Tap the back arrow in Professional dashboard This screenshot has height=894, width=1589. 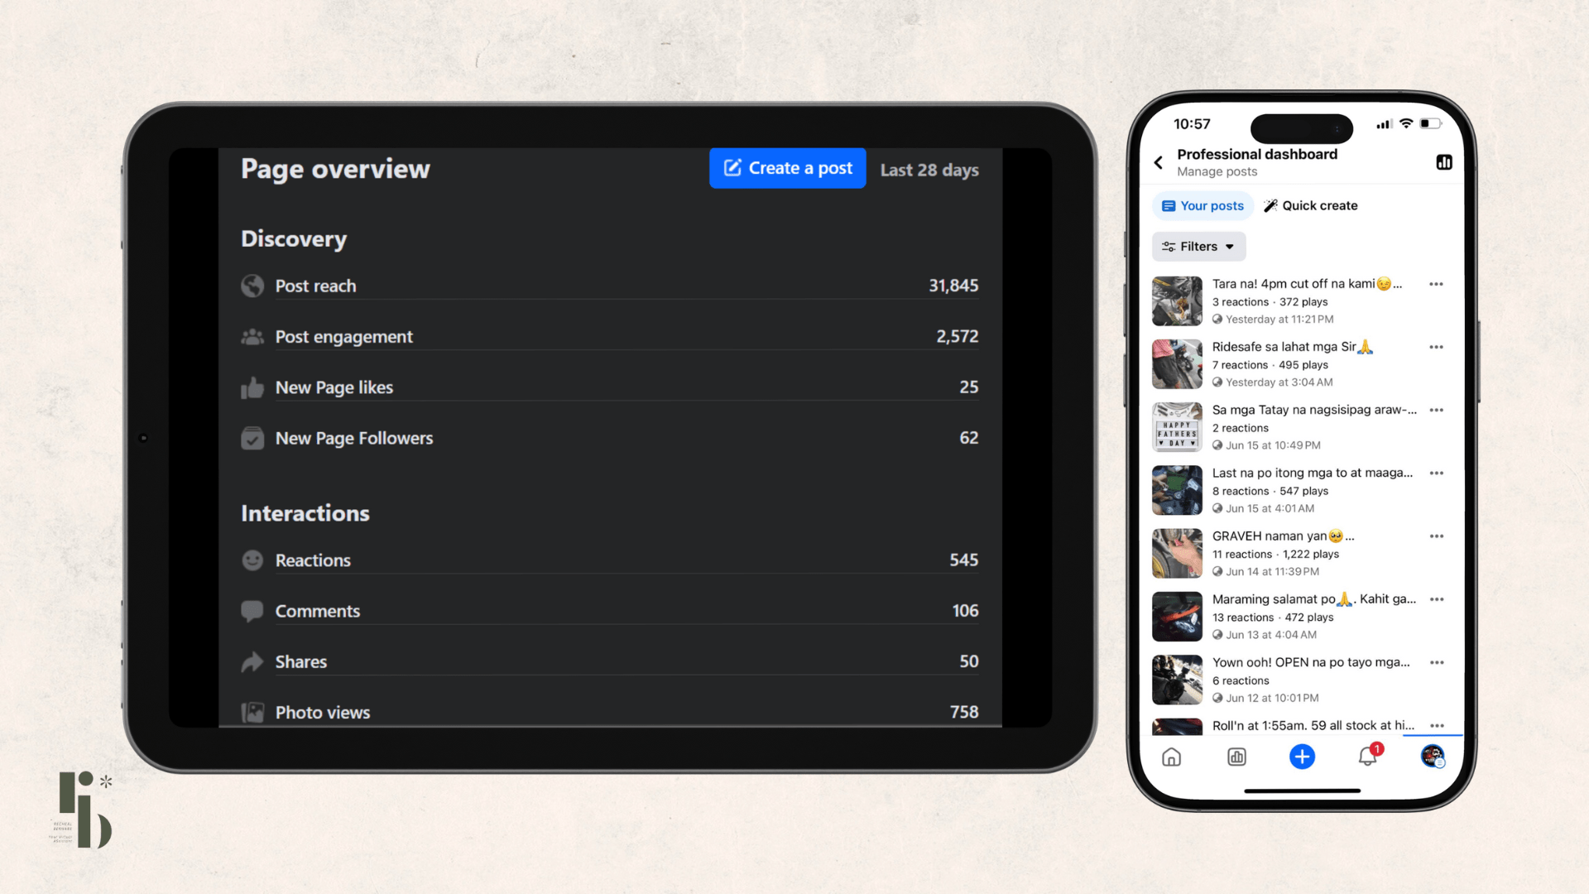point(1159,162)
